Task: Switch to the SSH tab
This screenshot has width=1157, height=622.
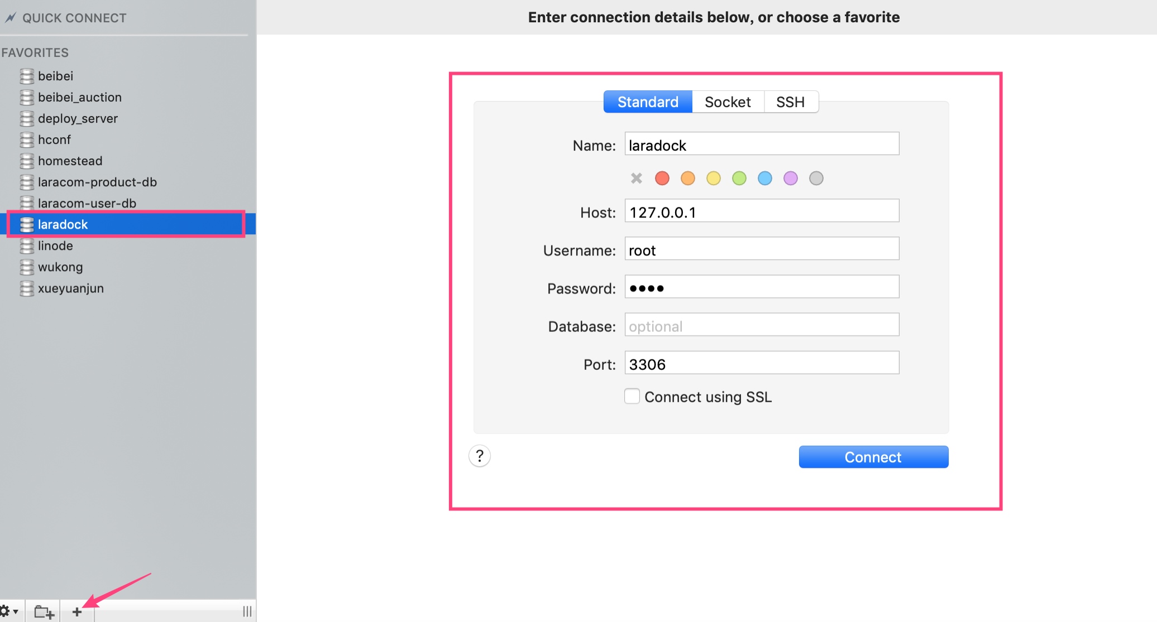Action: [x=792, y=101]
